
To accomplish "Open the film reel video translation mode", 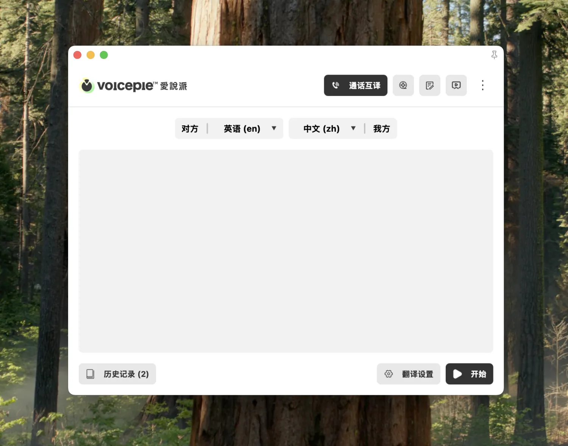I will pyautogui.click(x=403, y=85).
